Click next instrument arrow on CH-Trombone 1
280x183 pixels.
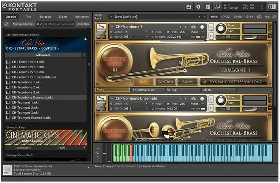point(186,27)
